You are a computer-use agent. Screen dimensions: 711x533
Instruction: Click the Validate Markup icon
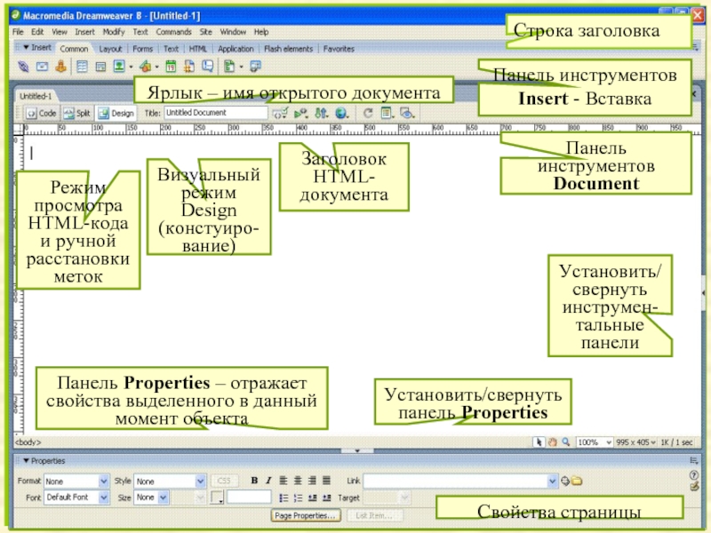point(280,113)
